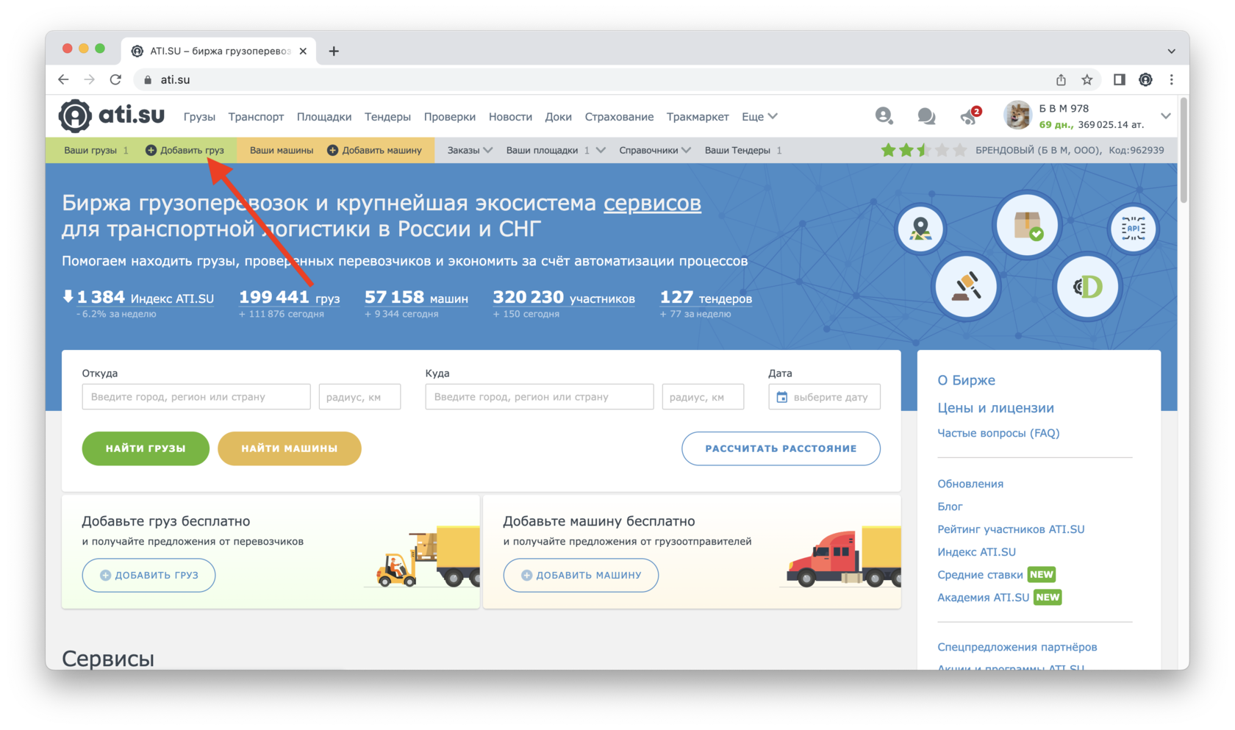Click the browser share icon

point(1061,79)
